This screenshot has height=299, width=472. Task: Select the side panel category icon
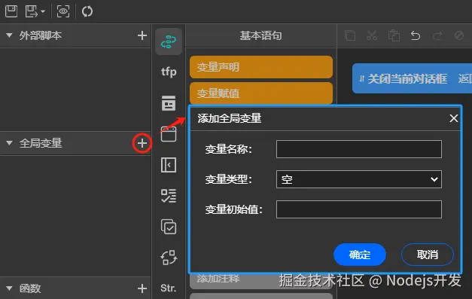click(169, 165)
